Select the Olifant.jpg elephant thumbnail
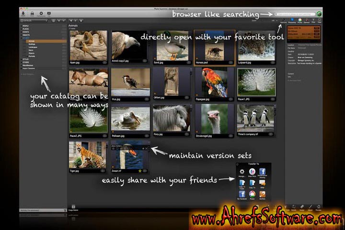 [172, 83]
